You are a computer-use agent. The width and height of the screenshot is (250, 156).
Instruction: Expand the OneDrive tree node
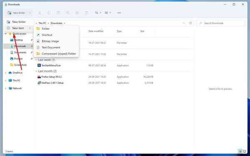pyautogui.click(x=6, y=73)
